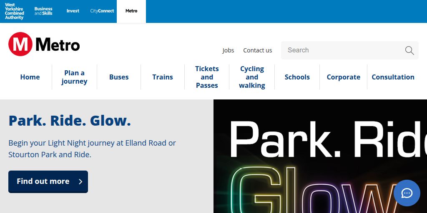Choose Tickets and Passes in navigation

click(x=207, y=77)
